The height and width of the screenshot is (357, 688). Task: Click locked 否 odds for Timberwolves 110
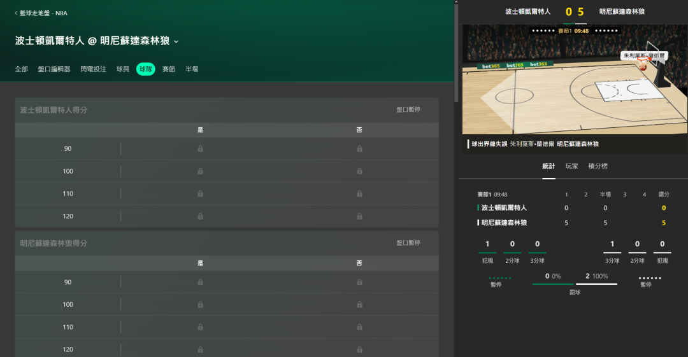[359, 326]
